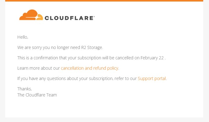This screenshot has height=122, width=209.
Task: Click the 'Learn more about our' text
Action: point(38,68)
